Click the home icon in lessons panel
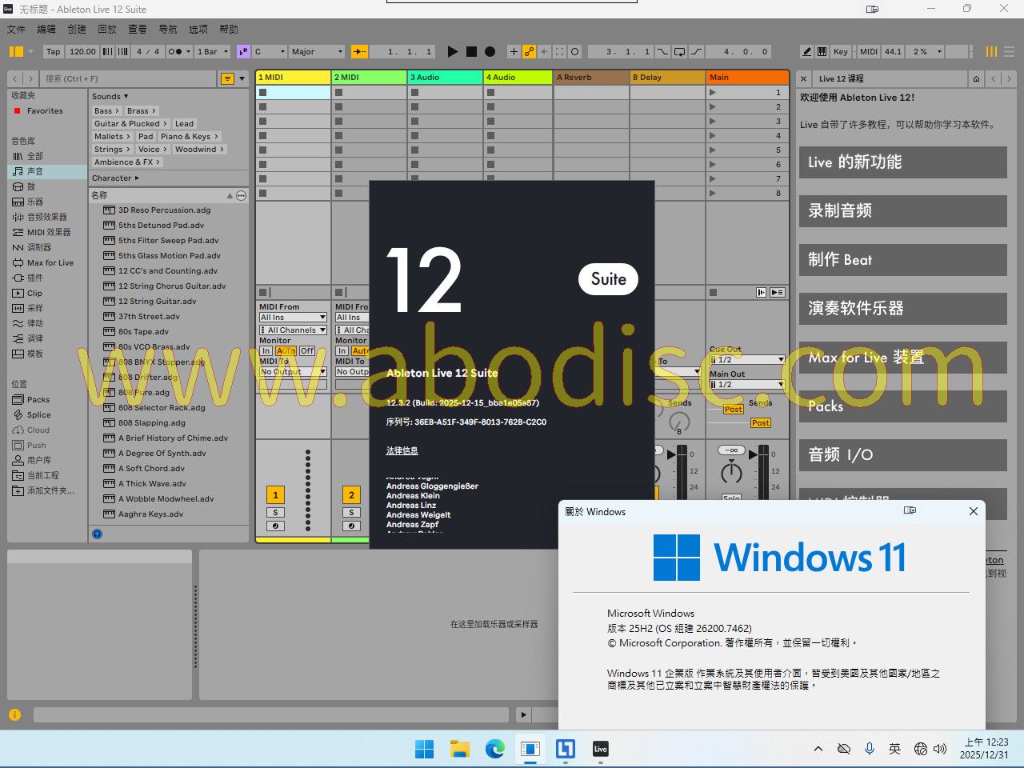The image size is (1024, 768). (x=976, y=78)
